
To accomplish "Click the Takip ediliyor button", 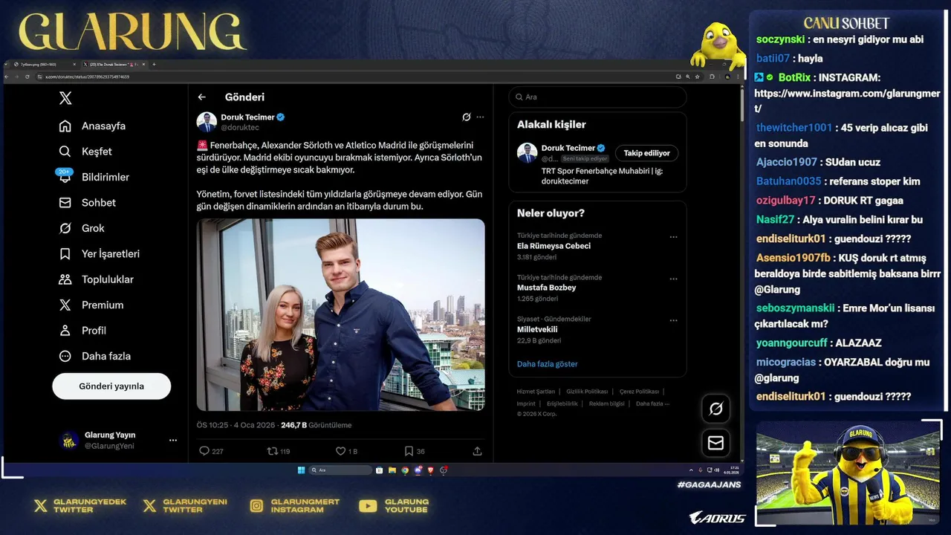I will [x=646, y=153].
